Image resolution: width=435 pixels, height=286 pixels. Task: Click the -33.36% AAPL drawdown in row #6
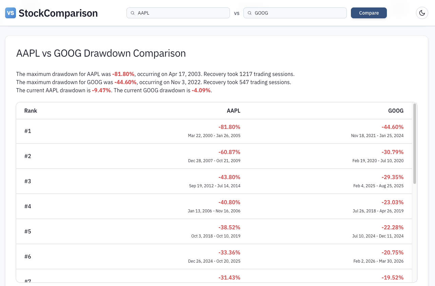click(x=230, y=252)
